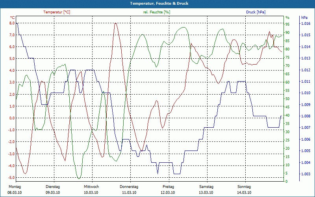
Task: Click the '-4,0' temperature axis value
Action: tap(11, 165)
